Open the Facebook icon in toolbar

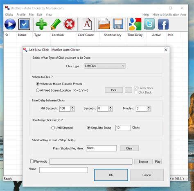(163, 24)
